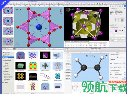Collapse the Reference group in the library sidebar
The width and height of the screenshot is (127, 94).
(3, 59)
